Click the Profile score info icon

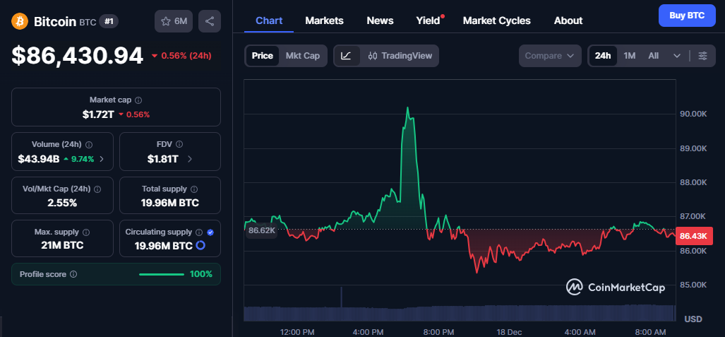coord(73,274)
